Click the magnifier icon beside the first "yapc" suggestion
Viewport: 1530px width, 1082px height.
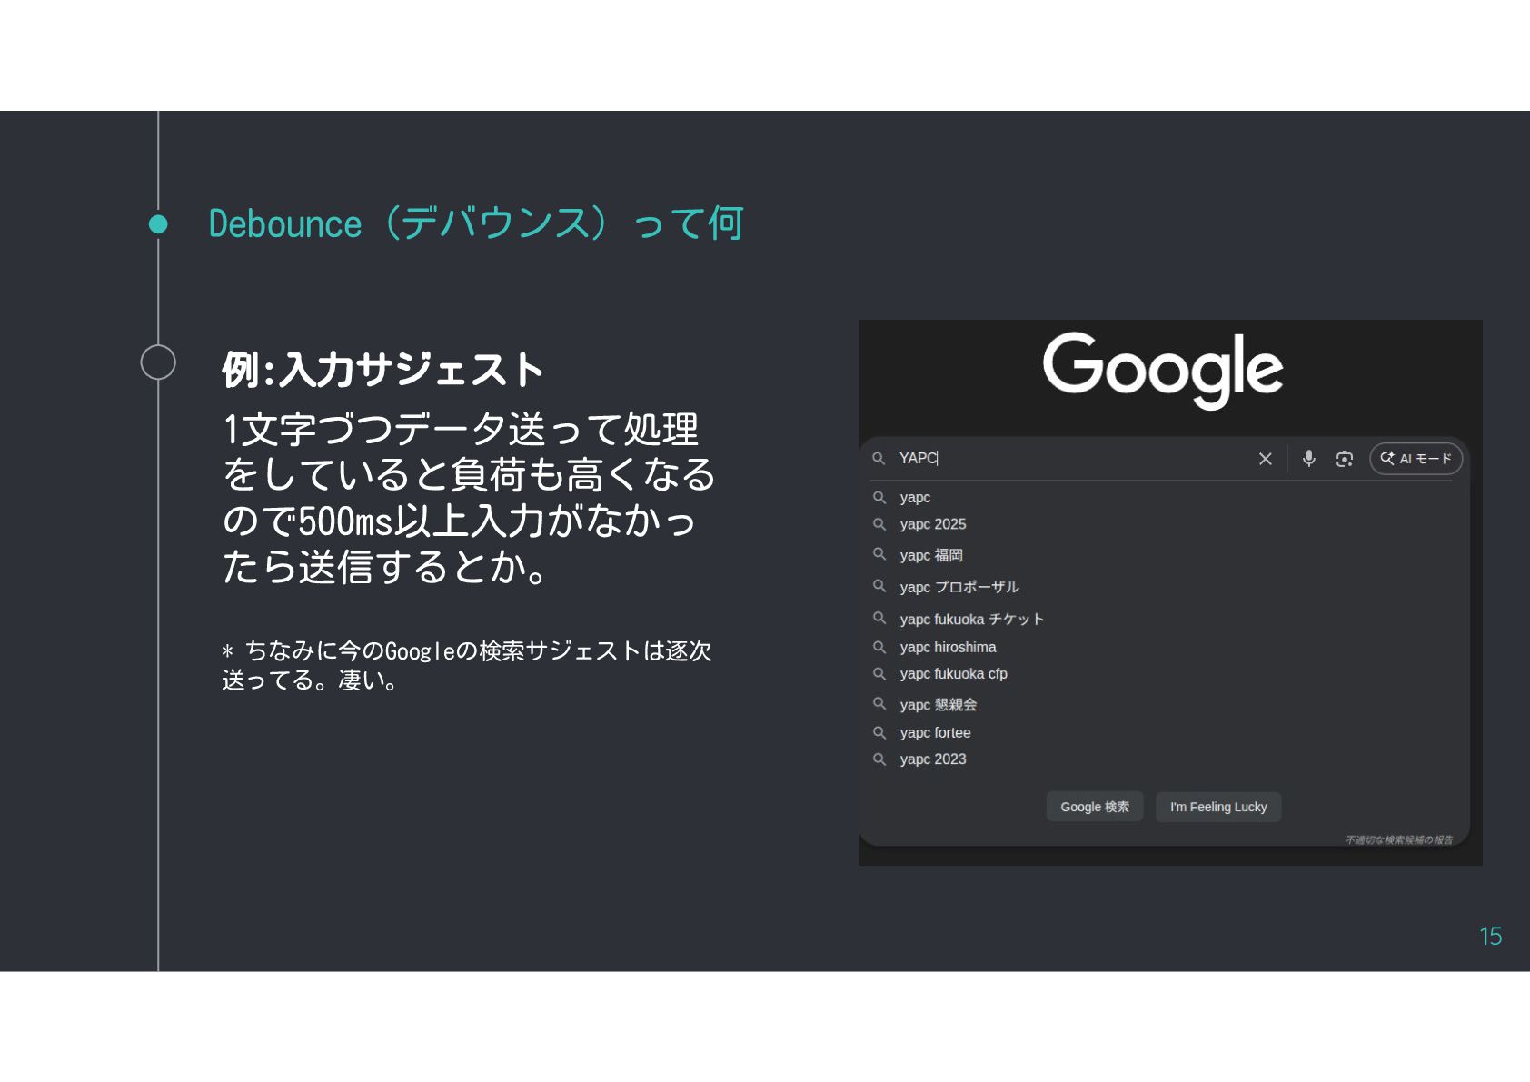(879, 498)
